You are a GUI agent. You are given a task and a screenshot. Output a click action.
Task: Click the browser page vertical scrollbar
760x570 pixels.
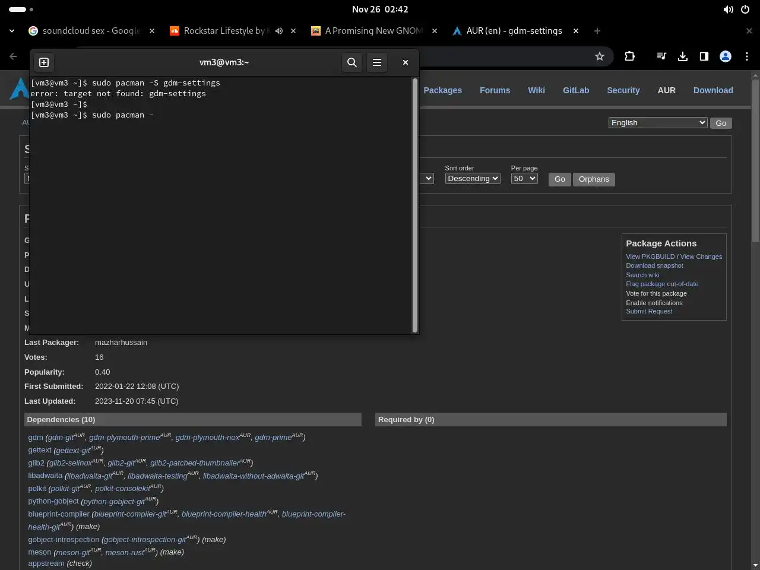click(x=755, y=160)
